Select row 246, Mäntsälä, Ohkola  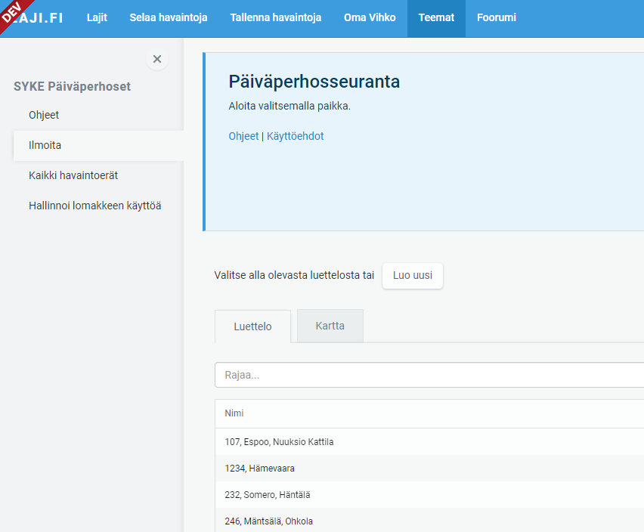tap(429, 520)
